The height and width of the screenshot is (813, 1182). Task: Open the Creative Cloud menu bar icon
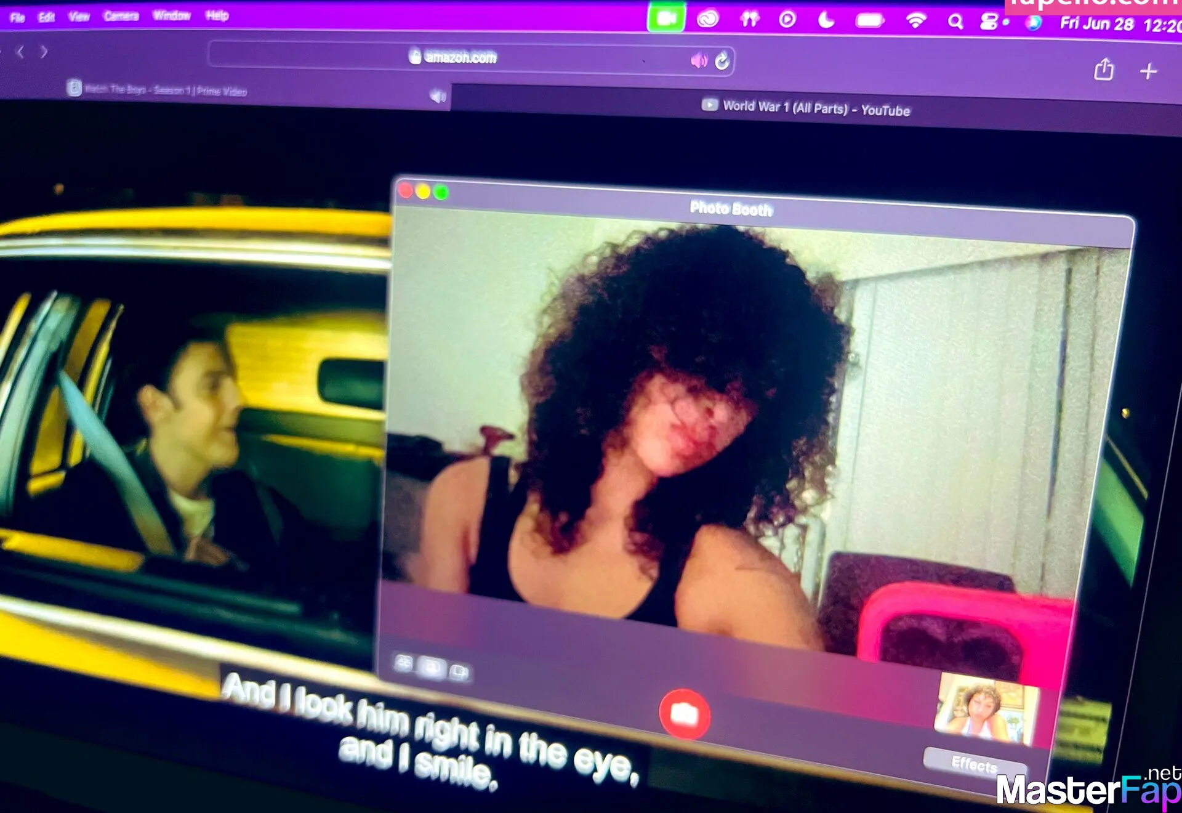pyautogui.click(x=708, y=20)
